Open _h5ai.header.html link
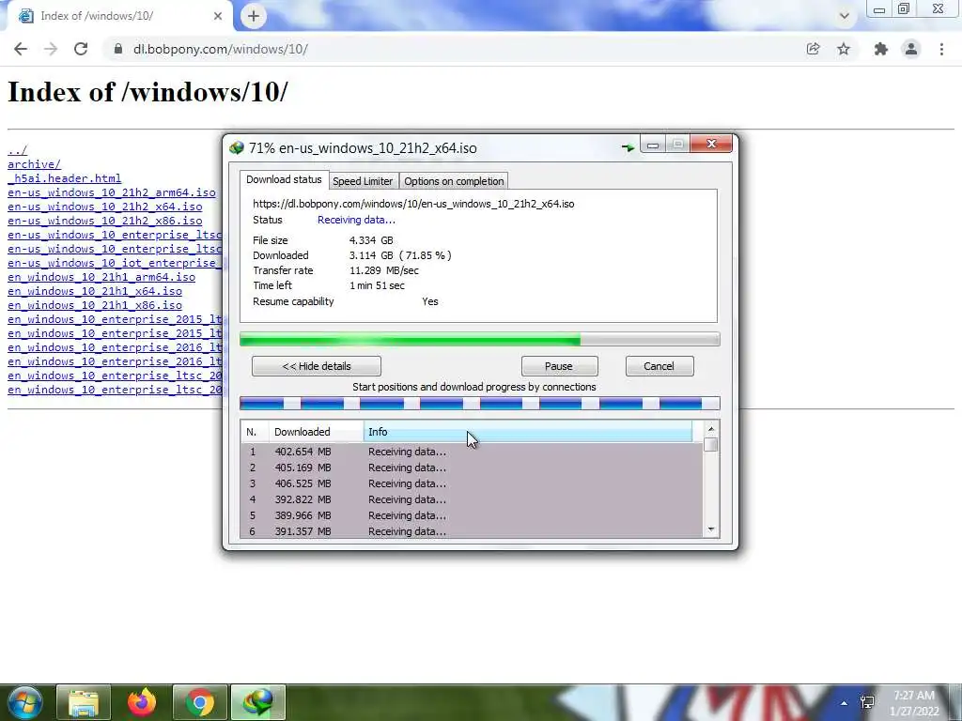 tap(65, 178)
